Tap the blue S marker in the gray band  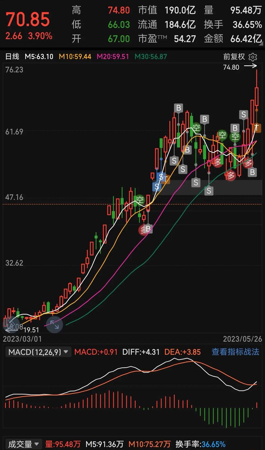(x=156, y=186)
